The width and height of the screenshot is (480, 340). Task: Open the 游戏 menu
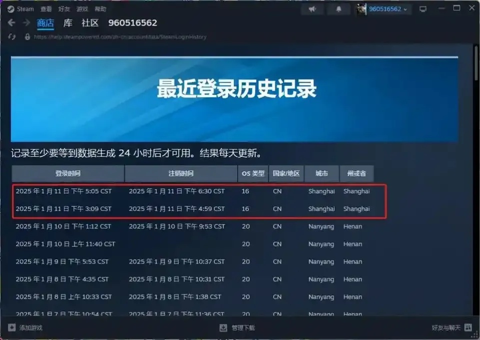82,9
